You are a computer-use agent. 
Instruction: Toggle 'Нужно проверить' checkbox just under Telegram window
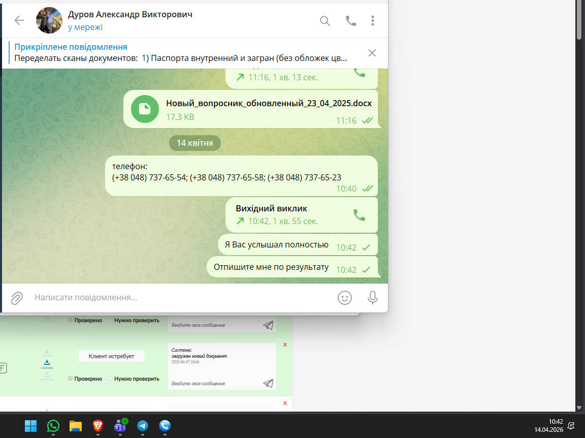[110, 321]
